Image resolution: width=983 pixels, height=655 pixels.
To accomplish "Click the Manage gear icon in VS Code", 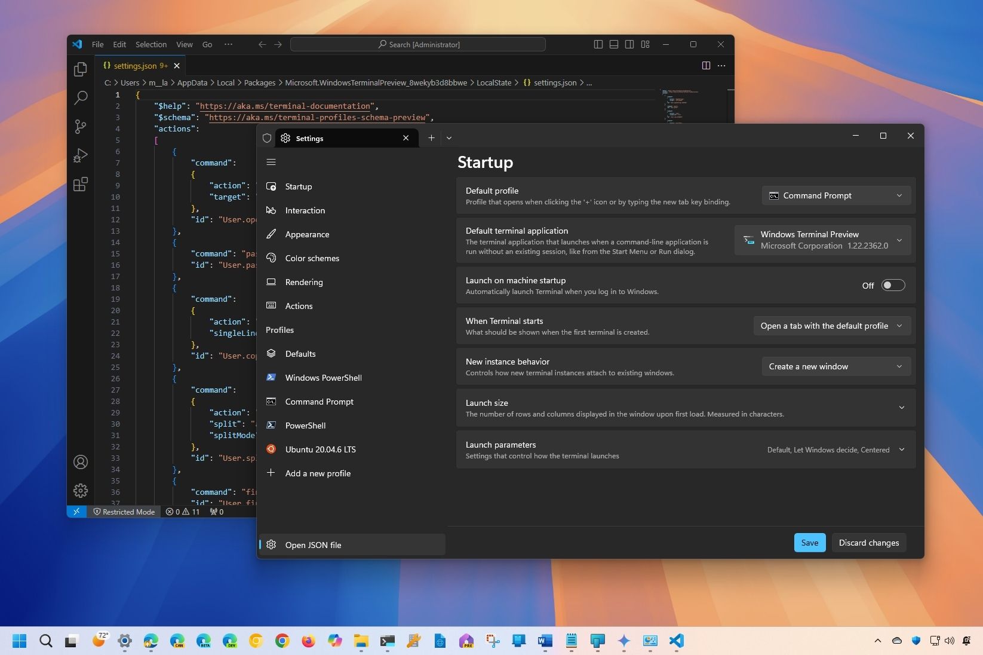I will [x=81, y=491].
